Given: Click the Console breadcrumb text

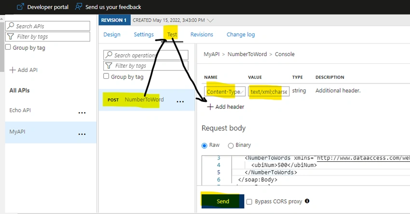Looking at the screenshot, I should 285,54.
